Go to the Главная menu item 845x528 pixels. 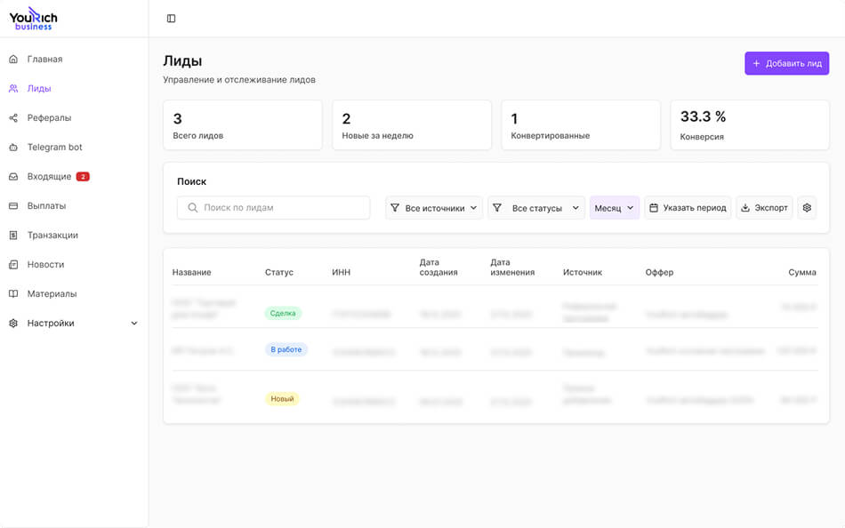[x=44, y=60]
